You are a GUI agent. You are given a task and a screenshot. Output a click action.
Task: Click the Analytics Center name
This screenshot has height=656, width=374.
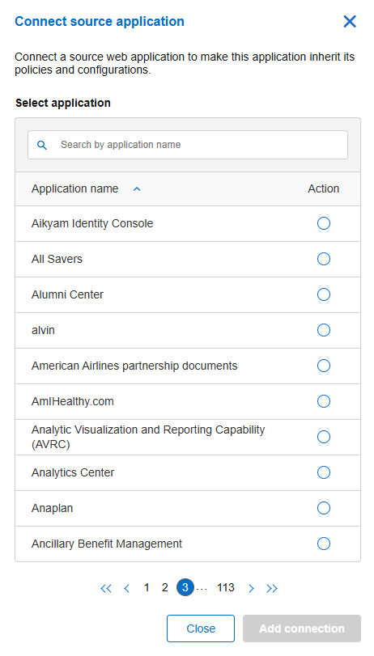point(73,472)
